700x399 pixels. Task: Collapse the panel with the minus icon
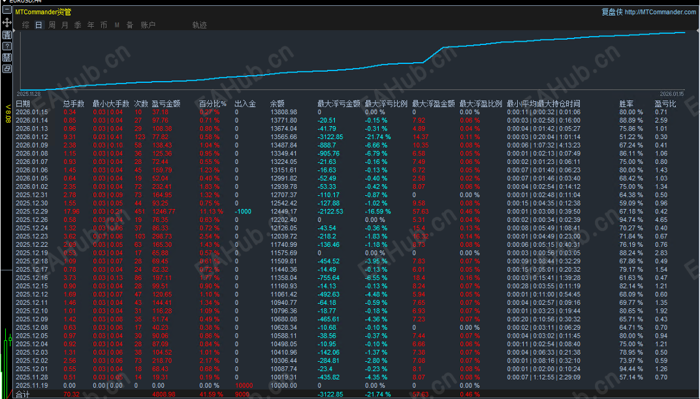[x=7, y=9]
